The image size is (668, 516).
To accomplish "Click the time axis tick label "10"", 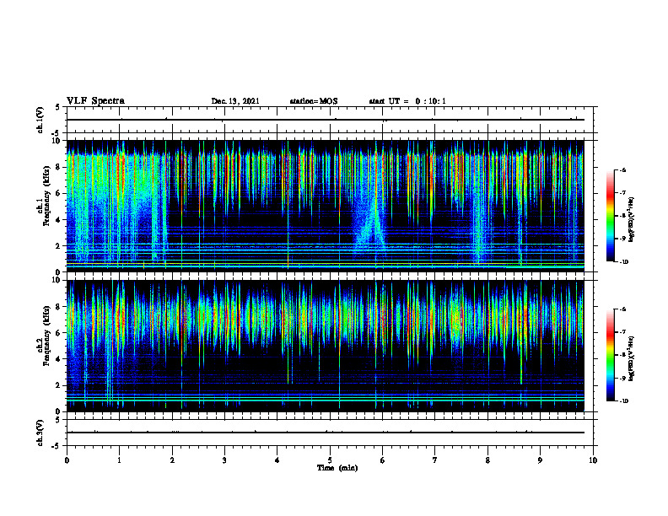I will [593, 460].
